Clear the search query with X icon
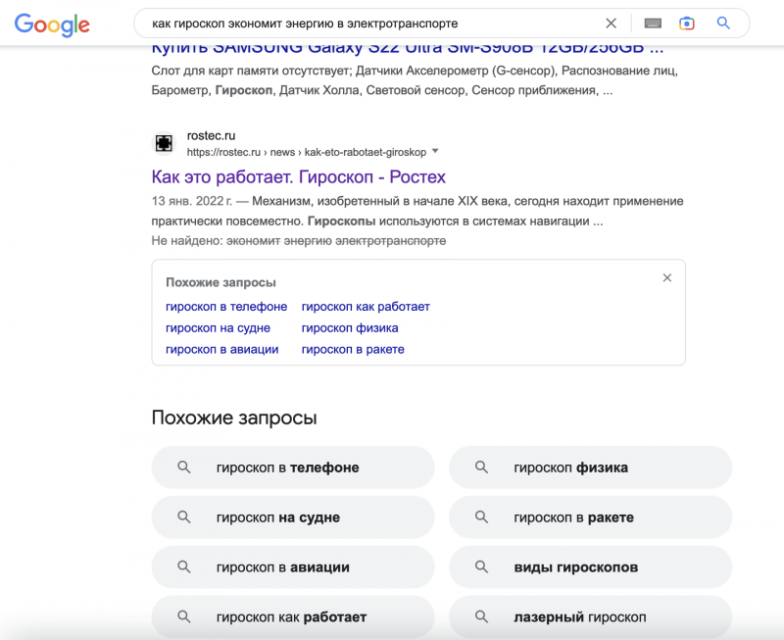 [611, 23]
